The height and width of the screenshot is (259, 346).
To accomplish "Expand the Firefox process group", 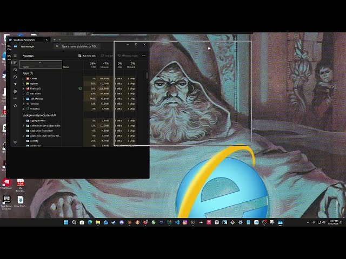I will coord(24,88).
